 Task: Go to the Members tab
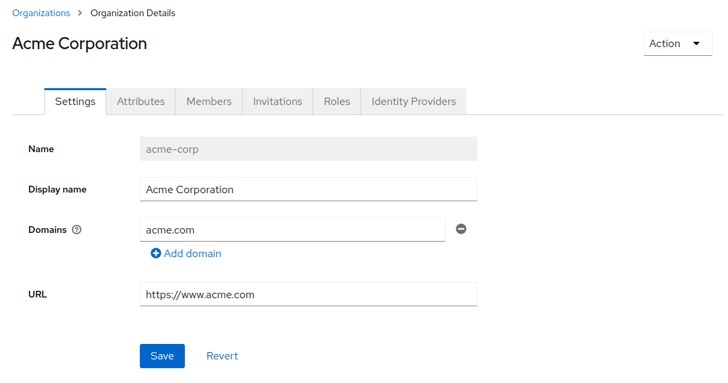[209, 102]
